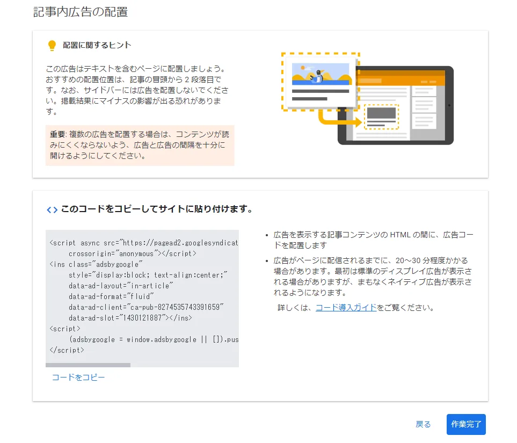Click the script async src line

[143, 243]
